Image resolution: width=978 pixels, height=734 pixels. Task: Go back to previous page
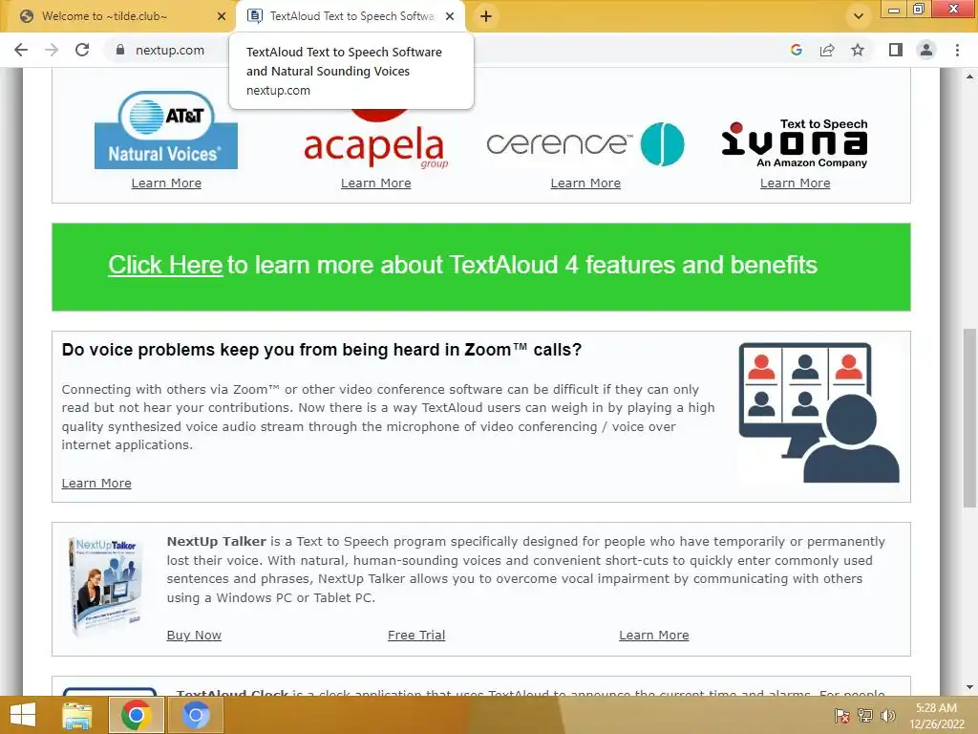pos(21,50)
